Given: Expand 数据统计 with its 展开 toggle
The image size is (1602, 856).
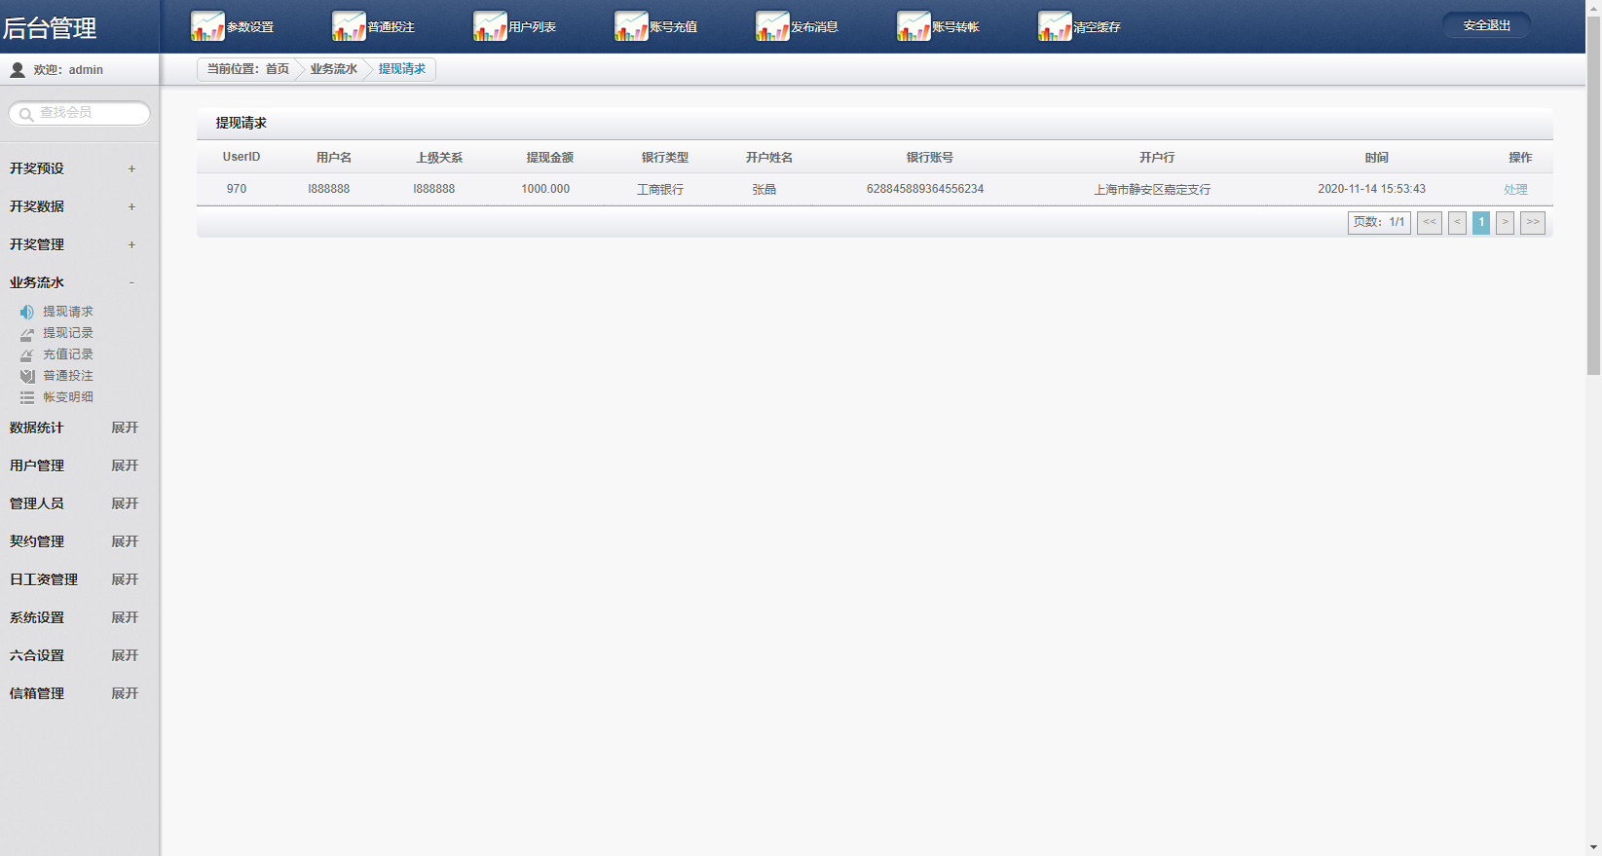Looking at the screenshot, I should (x=125, y=428).
